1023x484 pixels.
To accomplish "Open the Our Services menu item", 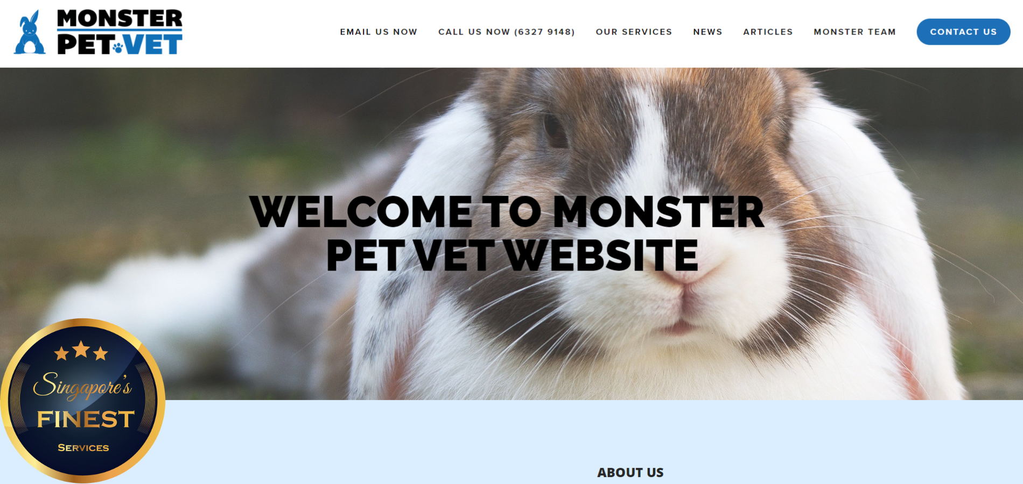I will [634, 32].
